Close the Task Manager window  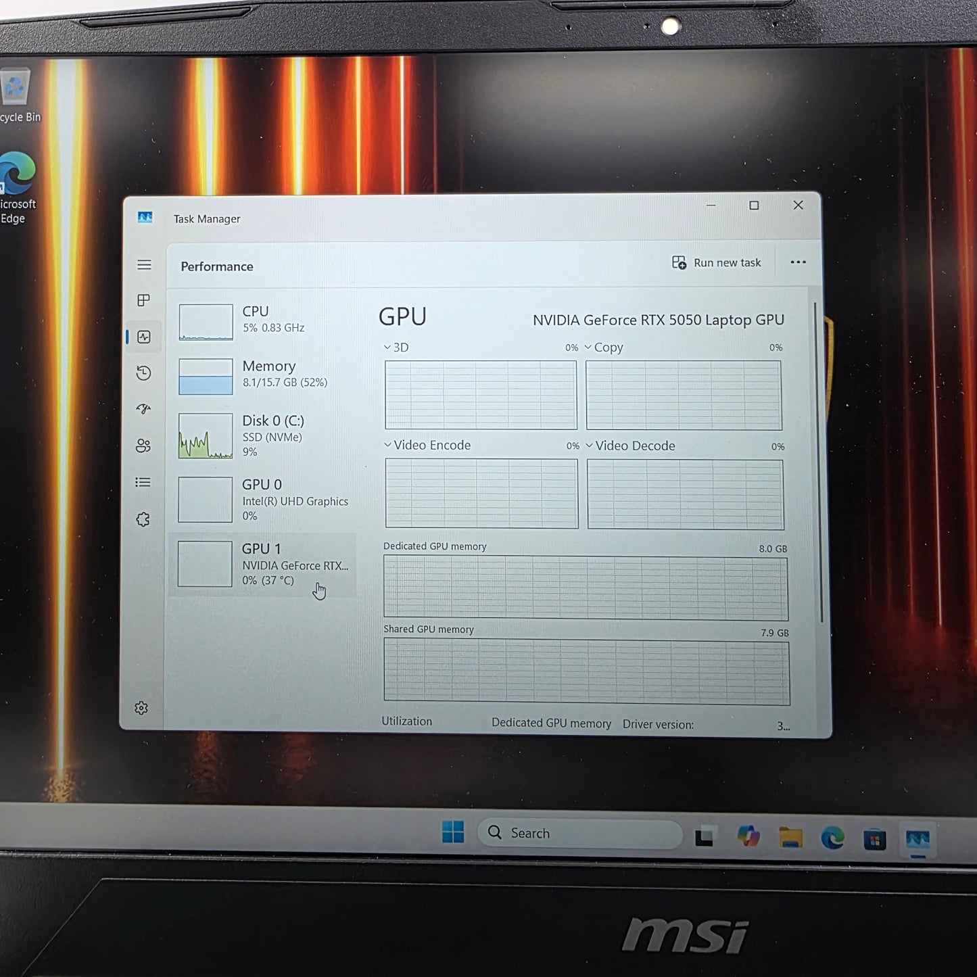[798, 205]
